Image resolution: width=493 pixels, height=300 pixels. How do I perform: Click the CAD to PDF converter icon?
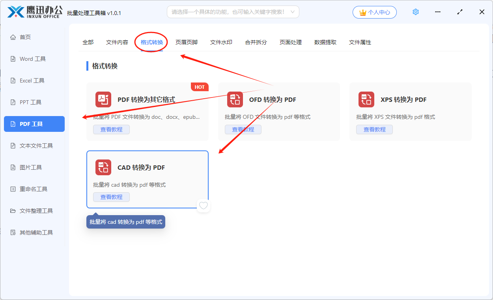[x=103, y=167]
